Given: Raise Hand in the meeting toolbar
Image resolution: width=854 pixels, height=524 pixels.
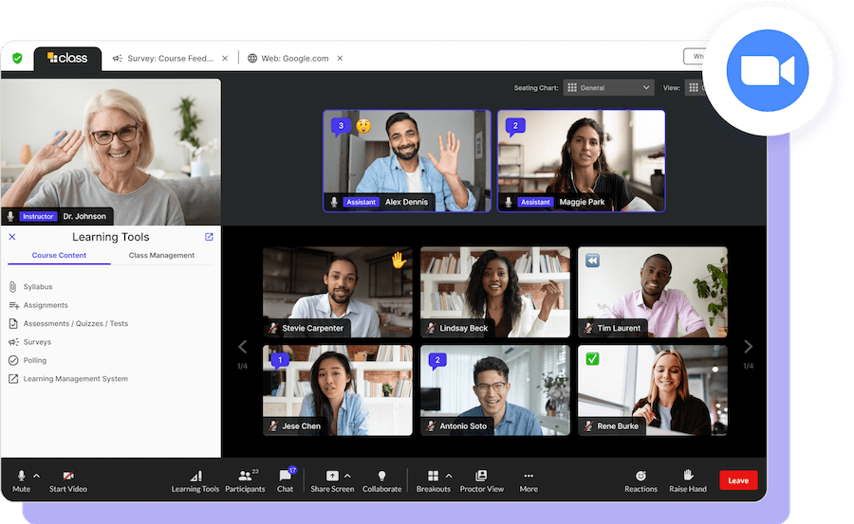Looking at the screenshot, I should pyautogui.click(x=688, y=477).
